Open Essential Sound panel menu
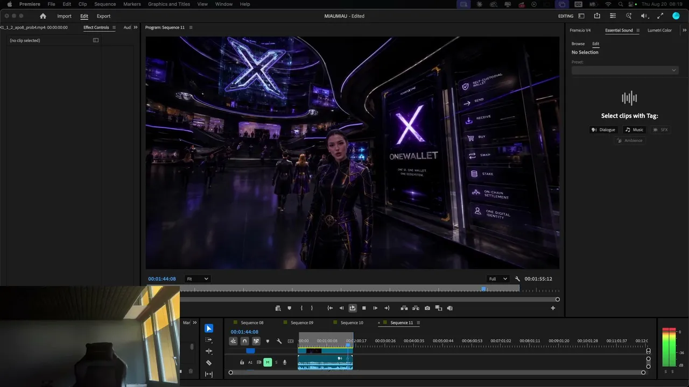689x387 pixels. point(638,30)
